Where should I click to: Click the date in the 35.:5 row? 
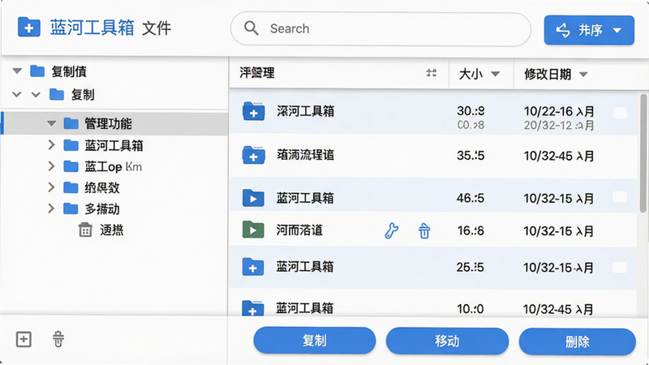[x=559, y=156]
